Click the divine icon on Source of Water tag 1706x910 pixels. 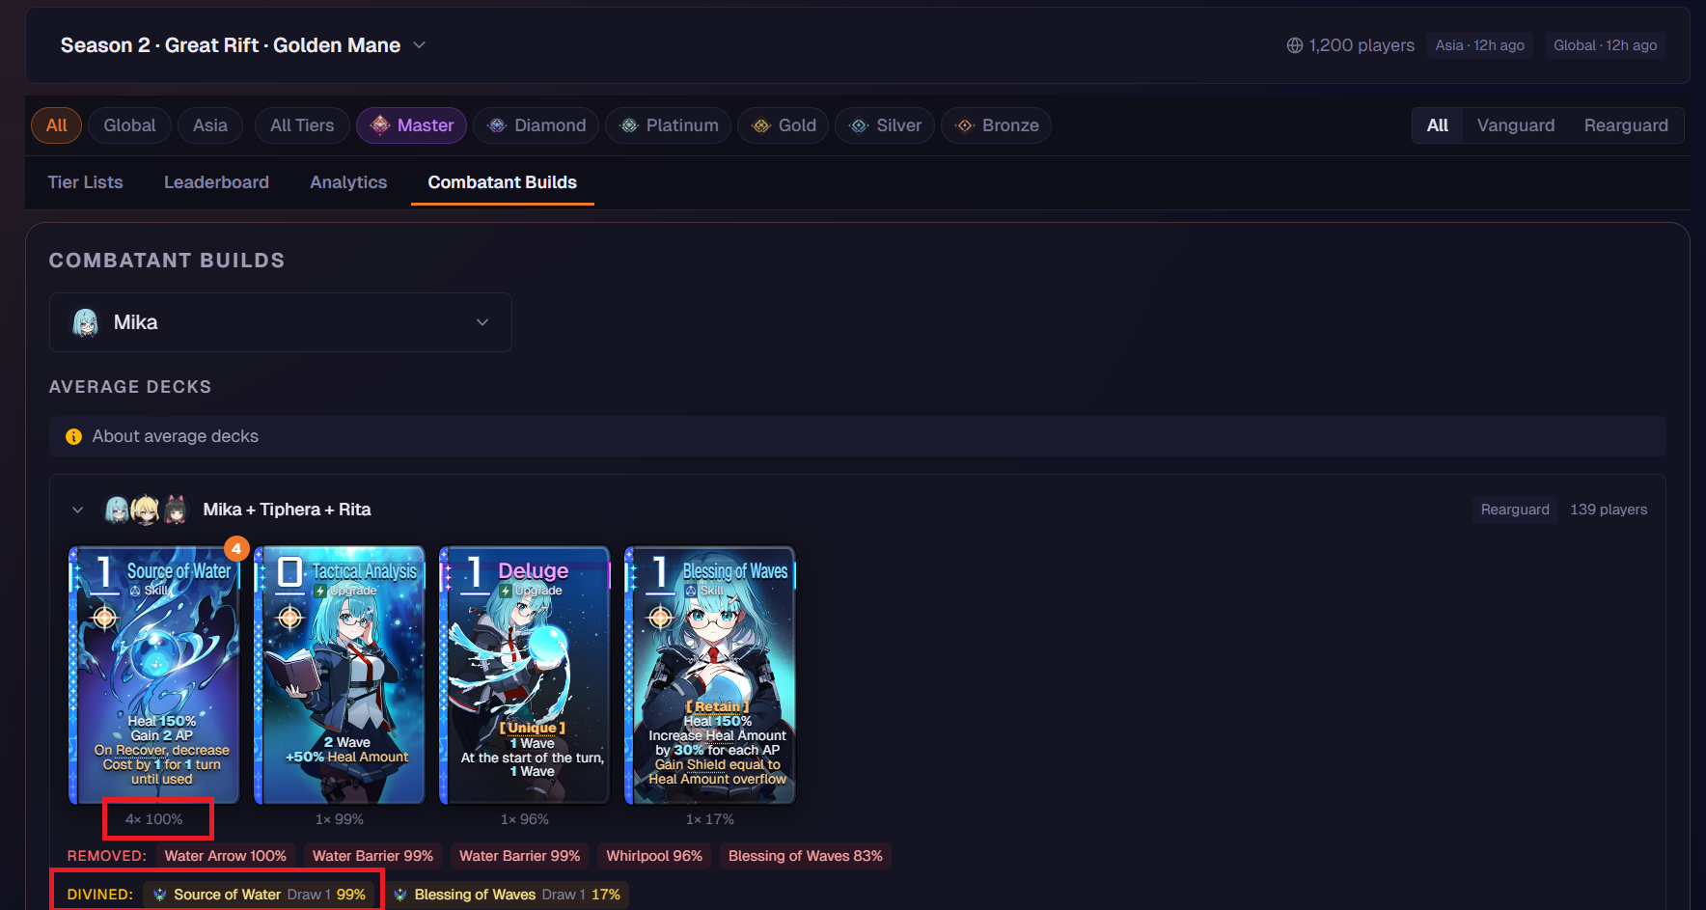[160, 895]
